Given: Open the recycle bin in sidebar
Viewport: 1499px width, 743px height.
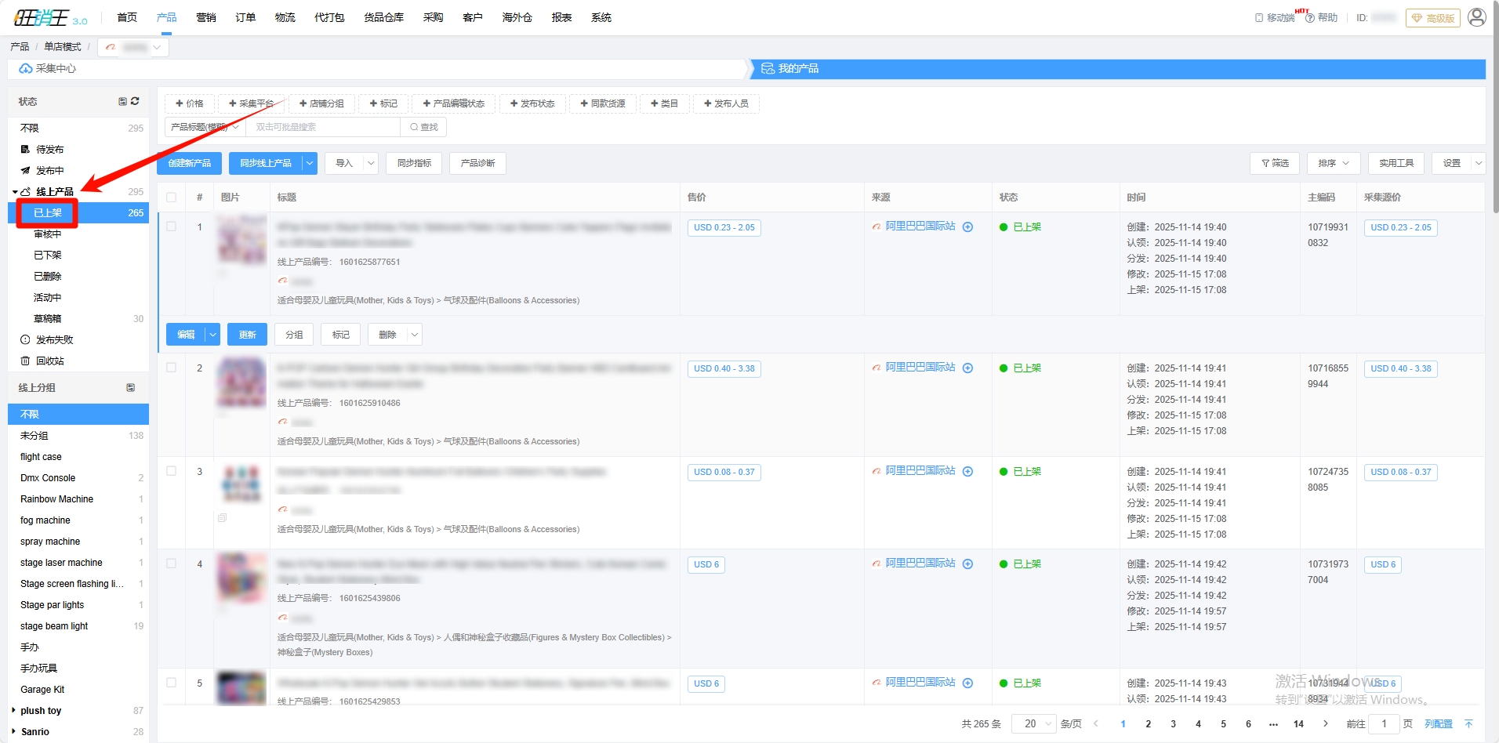Looking at the screenshot, I should (x=49, y=361).
